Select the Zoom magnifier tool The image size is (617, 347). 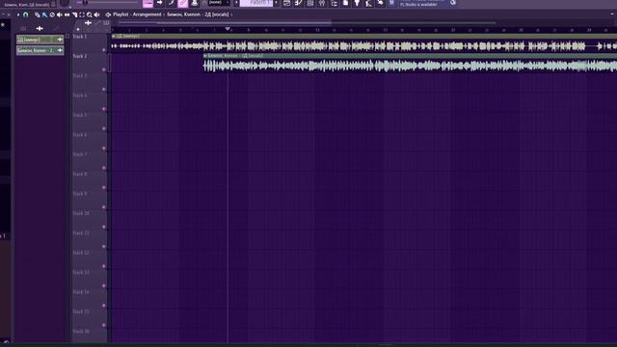click(x=90, y=14)
